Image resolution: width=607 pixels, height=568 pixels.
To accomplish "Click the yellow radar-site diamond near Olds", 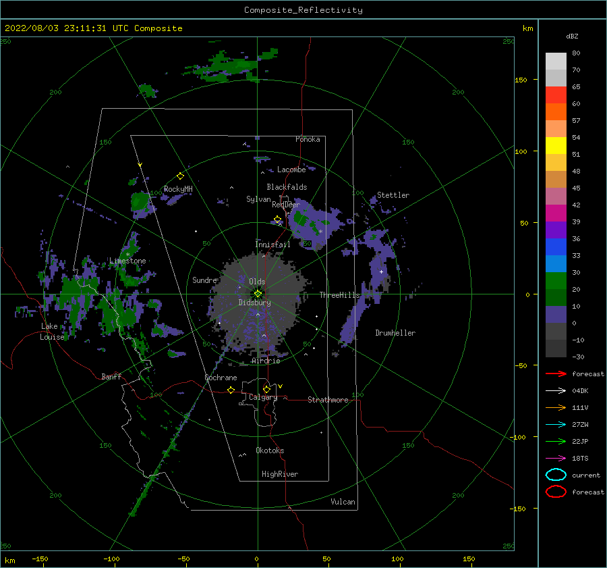I will click(x=258, y=294).
